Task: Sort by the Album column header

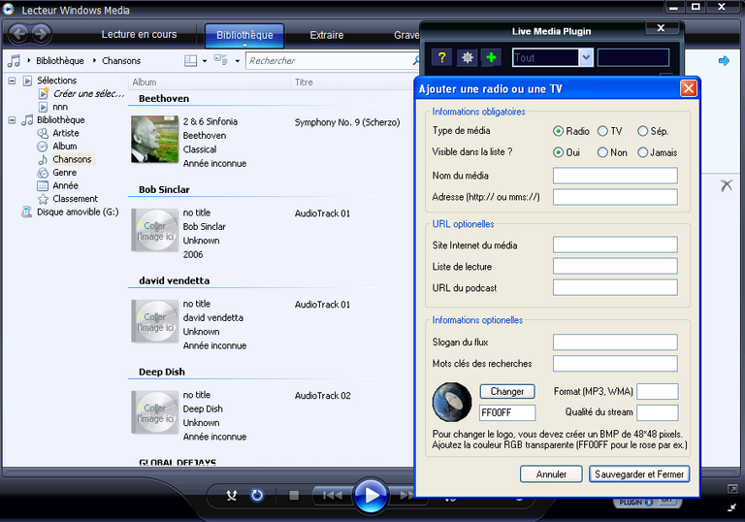Action: click(x=210, y=82)
